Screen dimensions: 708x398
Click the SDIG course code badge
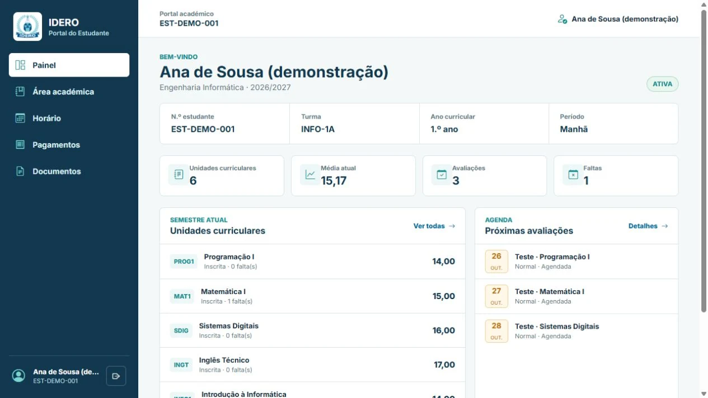tap(181, 330)
